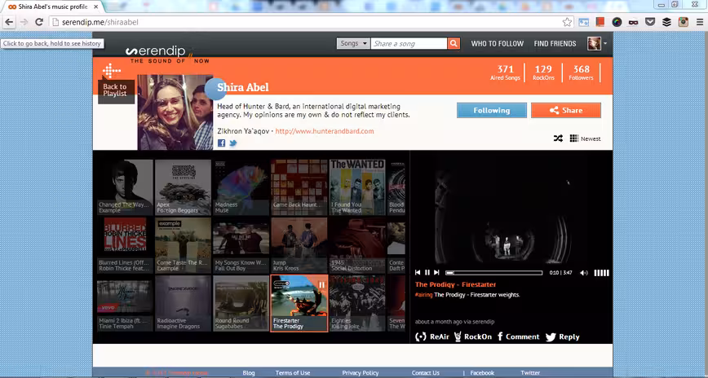Play Miami 2 Ibiza by Tinie Tempah
The image size is (708, 378).
125,304
